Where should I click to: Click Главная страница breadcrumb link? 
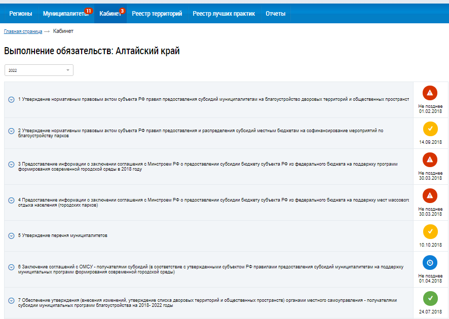click(23, 31)
